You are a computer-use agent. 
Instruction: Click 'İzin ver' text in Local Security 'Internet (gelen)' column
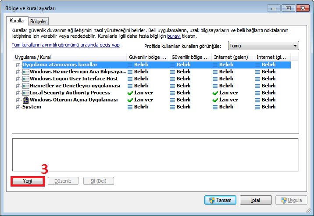click(x=228, y=93)
